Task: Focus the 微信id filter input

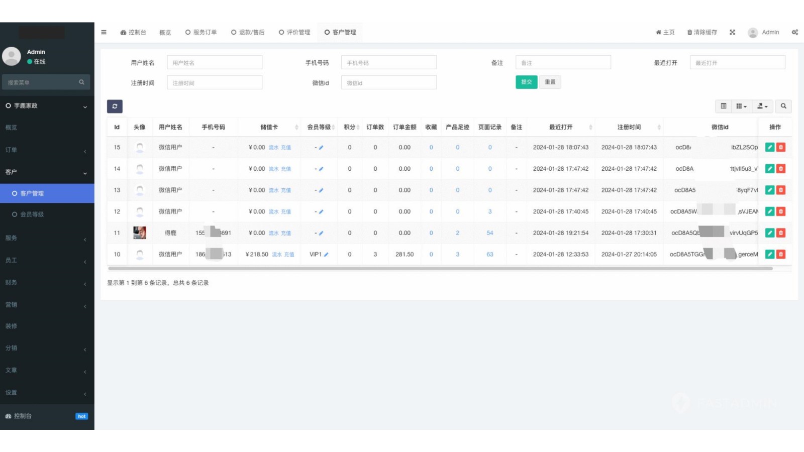Action: (x=389, y=82)
